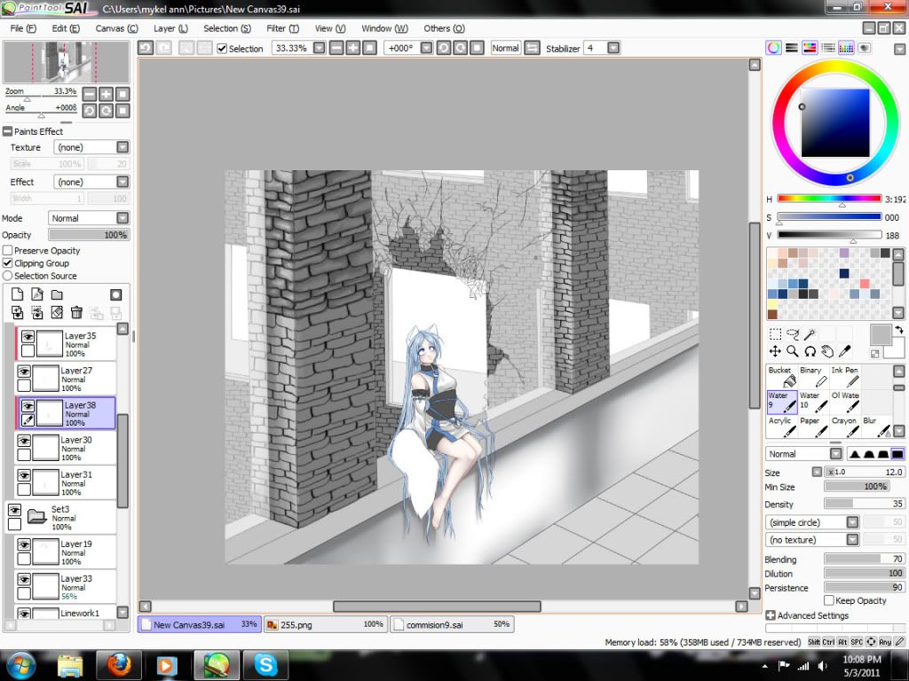
Task: Choose the Bucket tool
Action: tap(782, 376)
